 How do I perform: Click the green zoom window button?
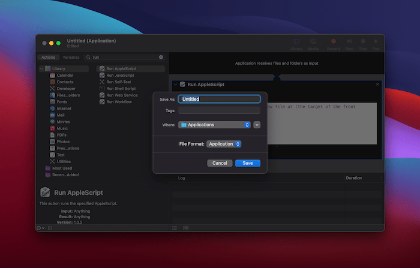58,43
